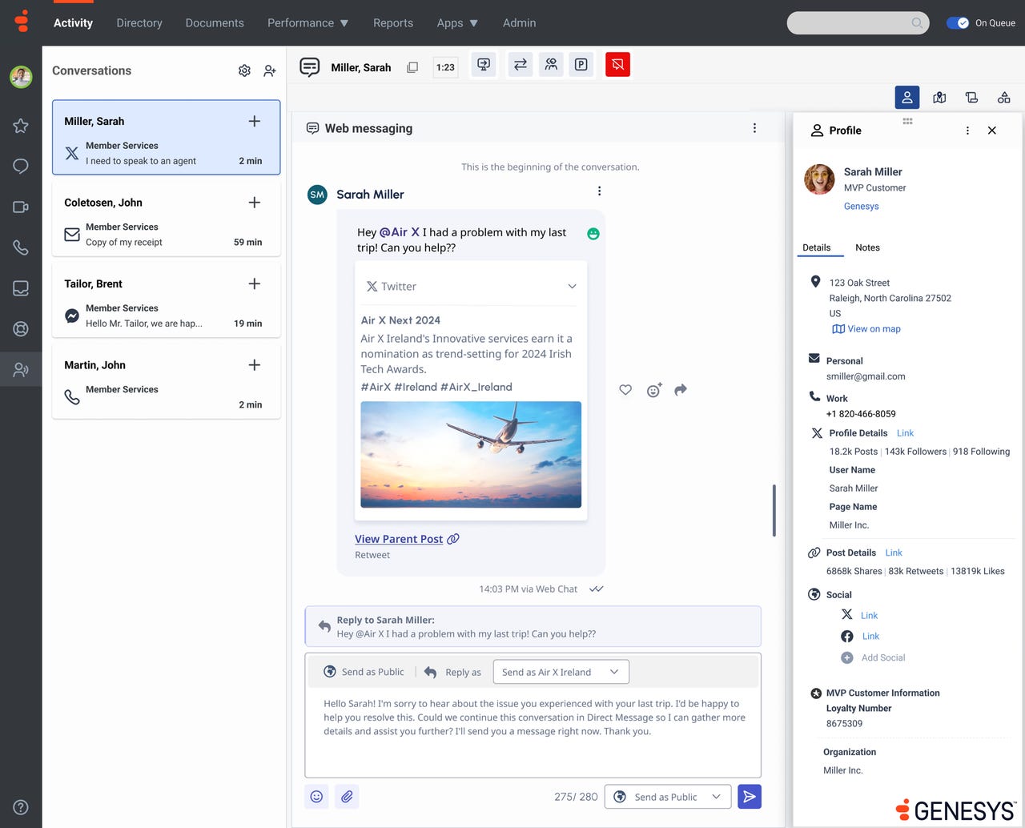This screenshot has width=1025, height=828.
Task: Open the Directory menu item
Action: [139, 23]
